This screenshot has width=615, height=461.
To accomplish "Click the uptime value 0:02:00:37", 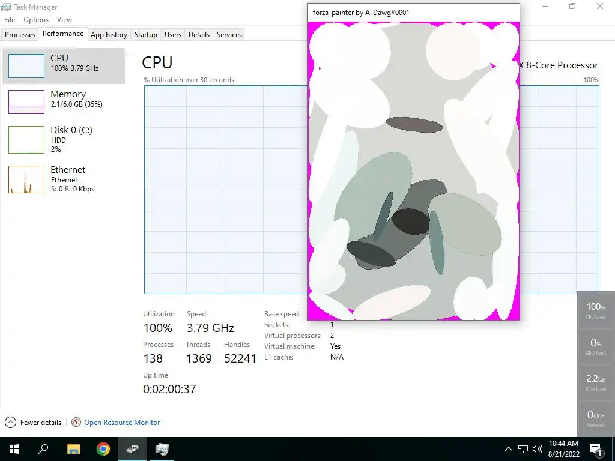I will coord(169,389).
